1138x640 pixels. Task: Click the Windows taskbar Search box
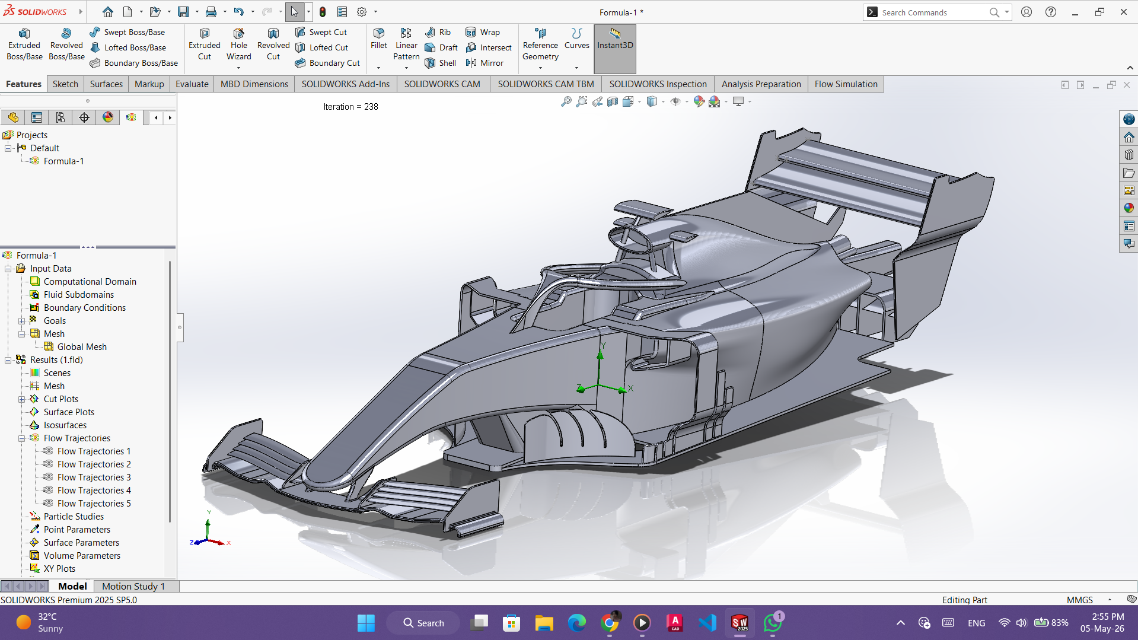[423, 623]
